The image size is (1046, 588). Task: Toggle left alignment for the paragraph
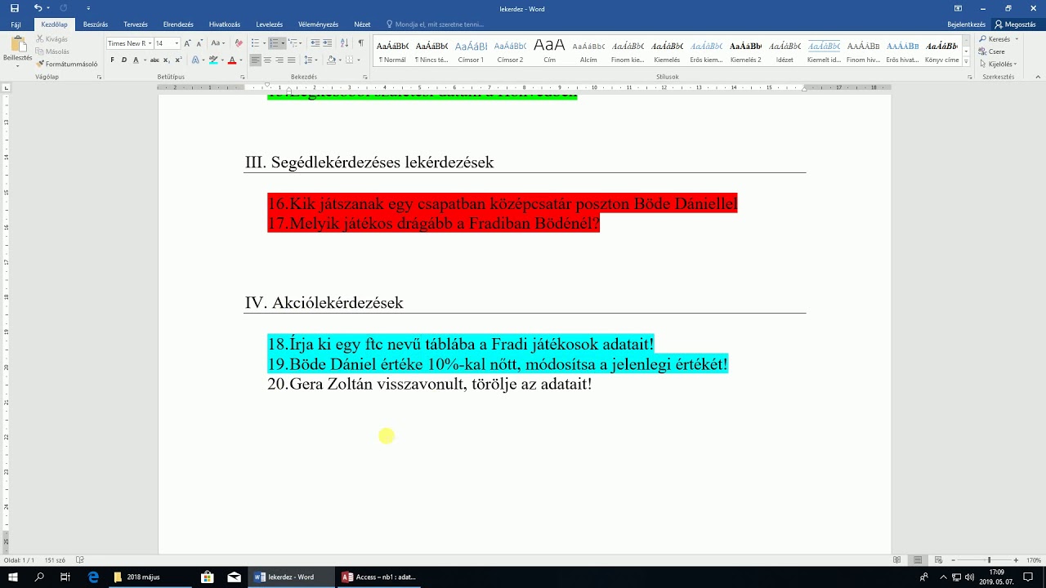[x=255, y=60]
